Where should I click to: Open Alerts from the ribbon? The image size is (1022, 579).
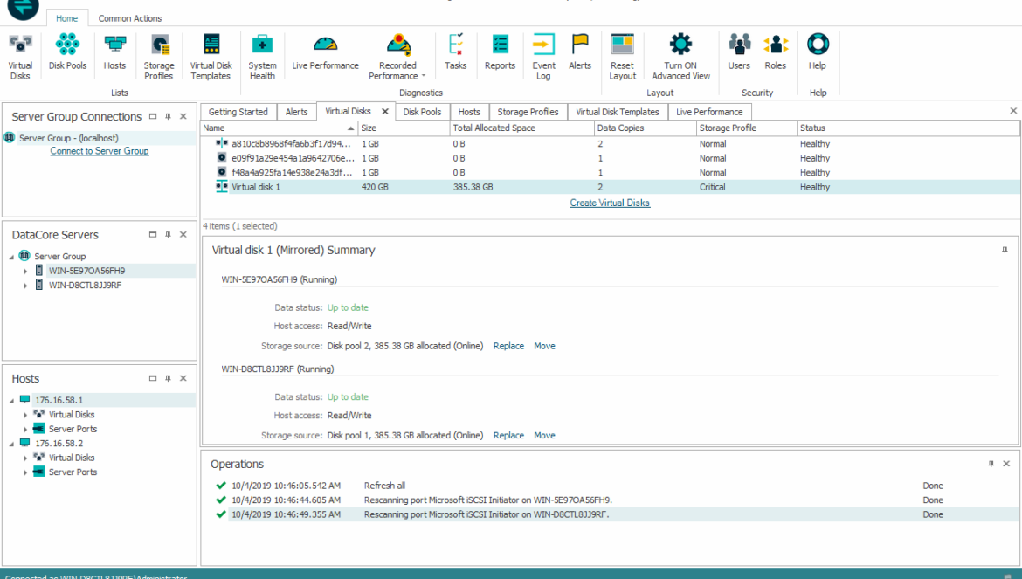click(x=579, y=52)
